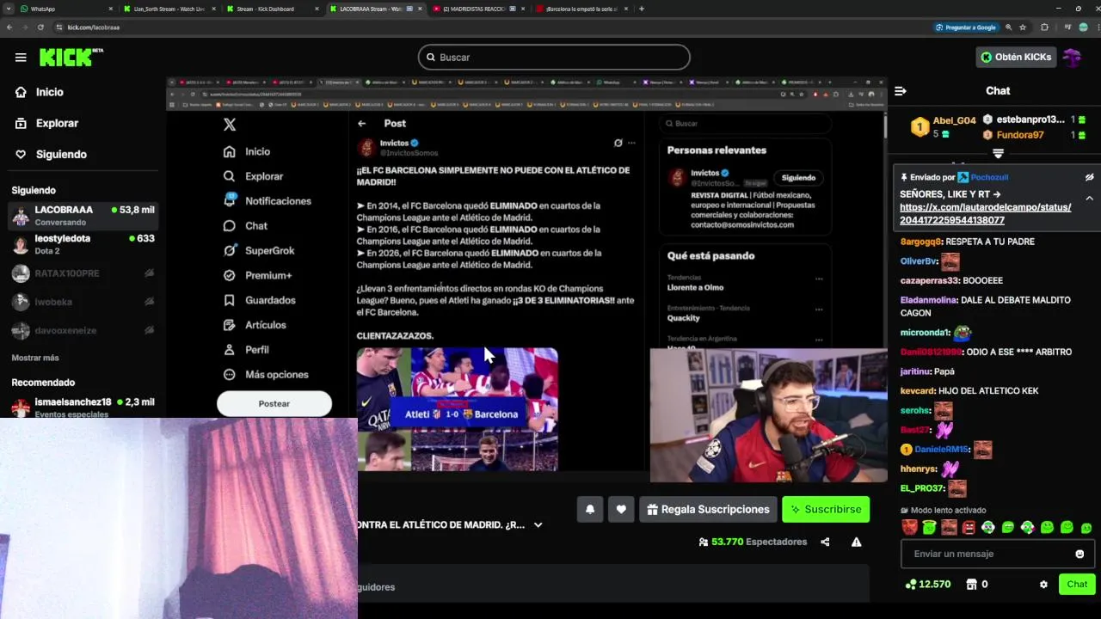Click Preguntar a Google button

(x=965, y=28)
